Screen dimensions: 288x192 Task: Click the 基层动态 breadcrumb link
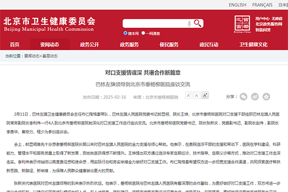[x=49, y=56]
